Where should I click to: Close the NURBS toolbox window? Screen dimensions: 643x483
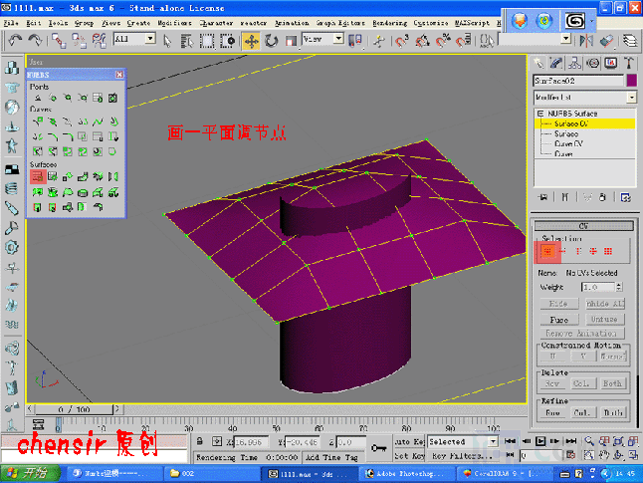[119, 75]
